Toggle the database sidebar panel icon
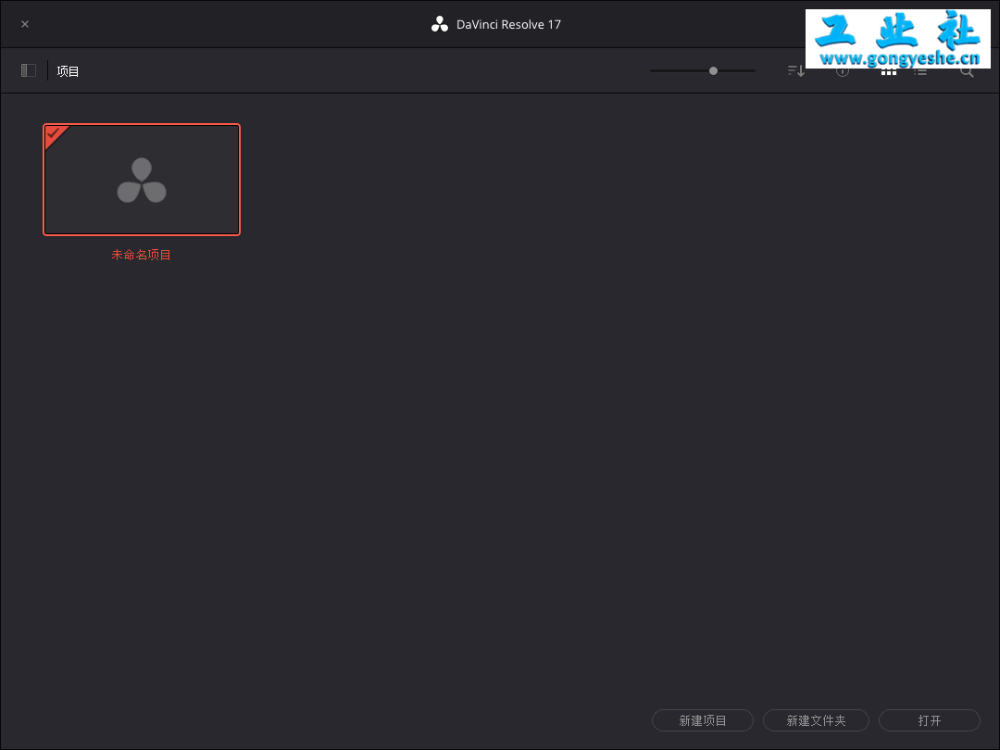 tap(29, 70)
